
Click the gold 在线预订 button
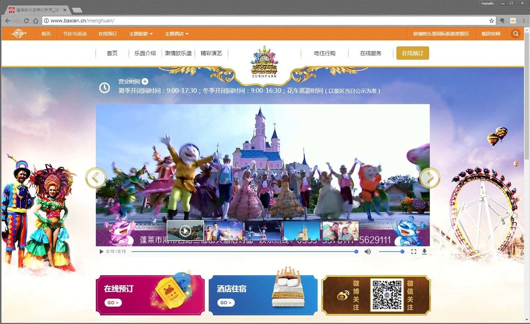[x=412, y=53]
